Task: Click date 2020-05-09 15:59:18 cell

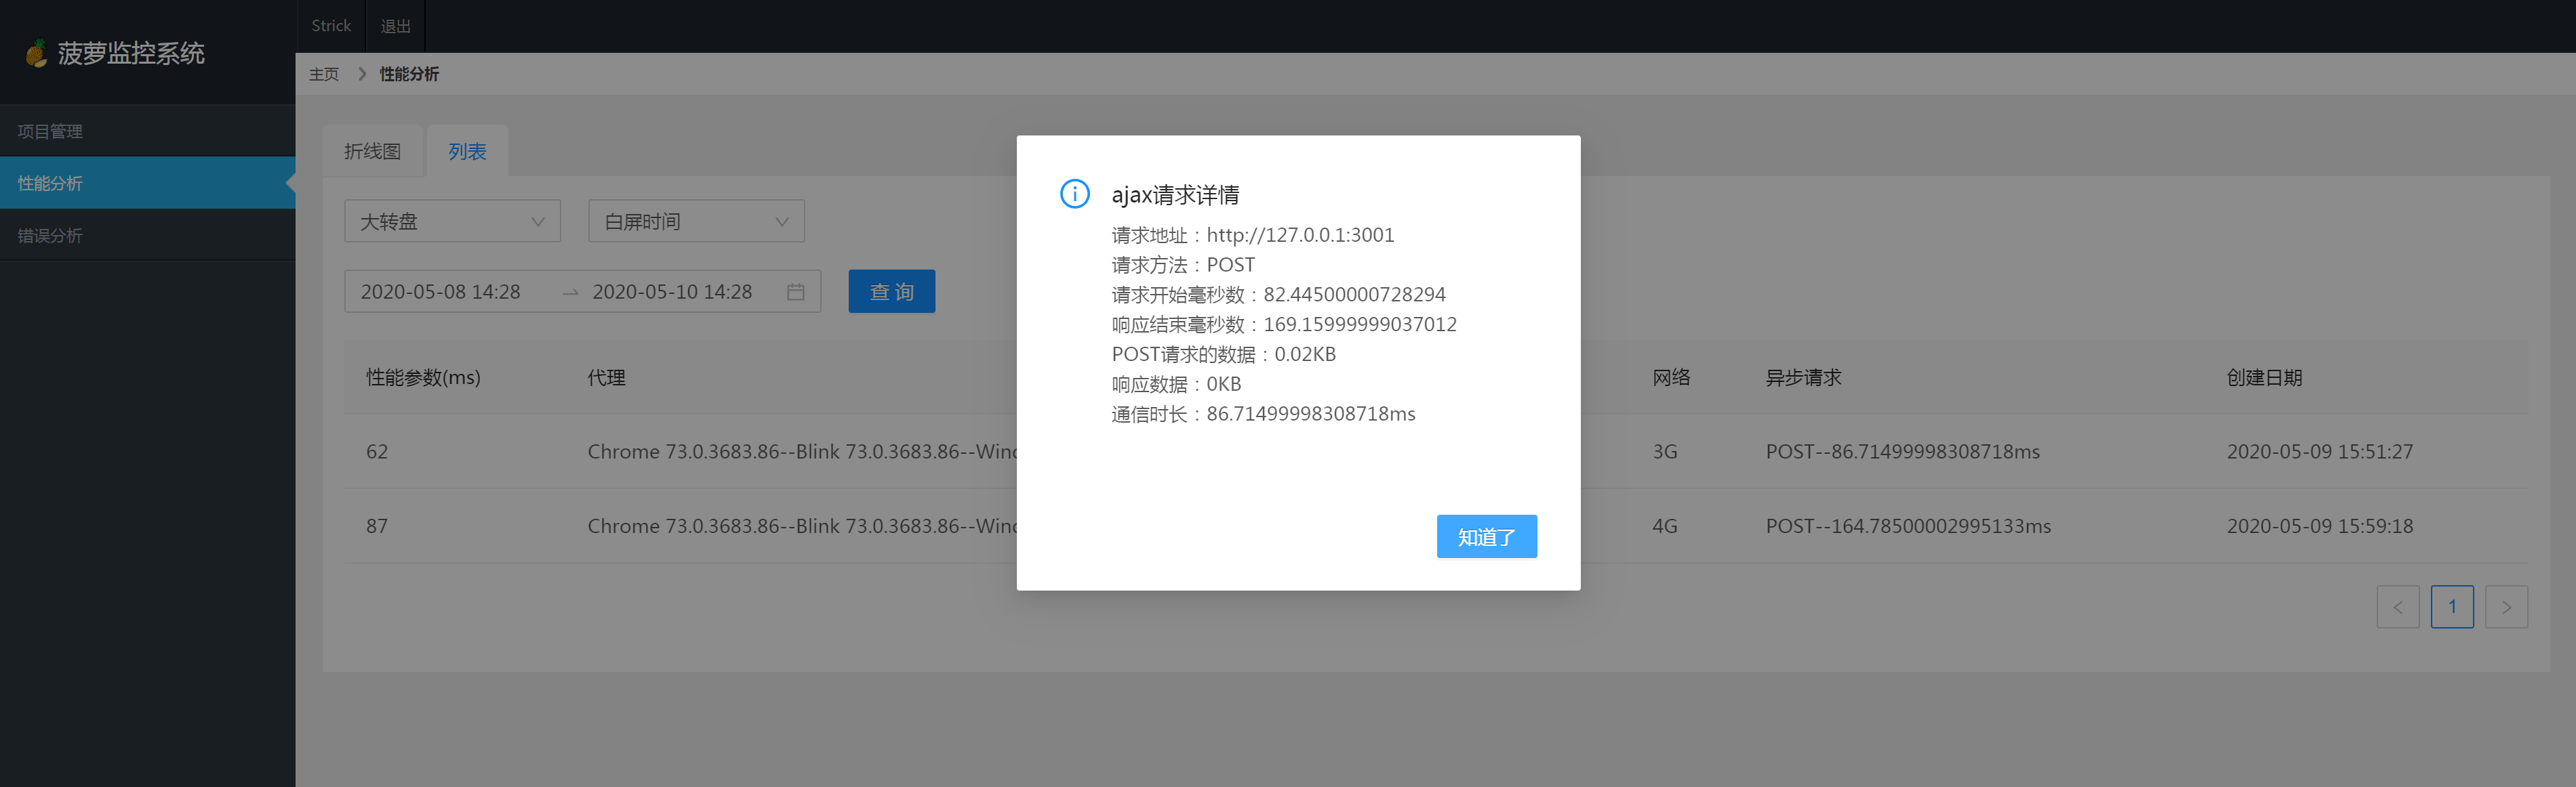Action: [x=2319, y=526]
